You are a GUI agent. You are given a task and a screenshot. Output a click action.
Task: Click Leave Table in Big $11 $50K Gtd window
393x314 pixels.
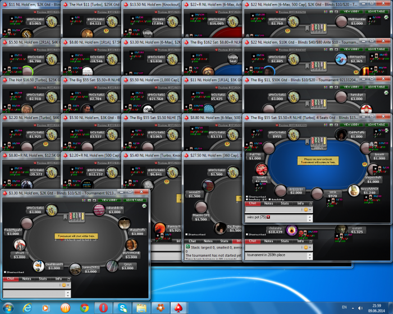[x=376, y=87]
